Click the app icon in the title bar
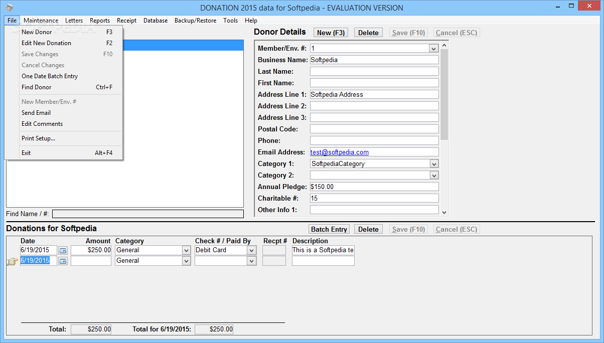Viewport: 604px width, 343px height. [10, 8]
